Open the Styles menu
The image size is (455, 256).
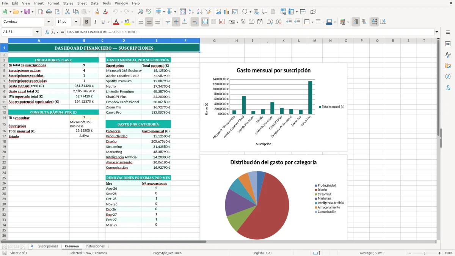tap(68, 3)
